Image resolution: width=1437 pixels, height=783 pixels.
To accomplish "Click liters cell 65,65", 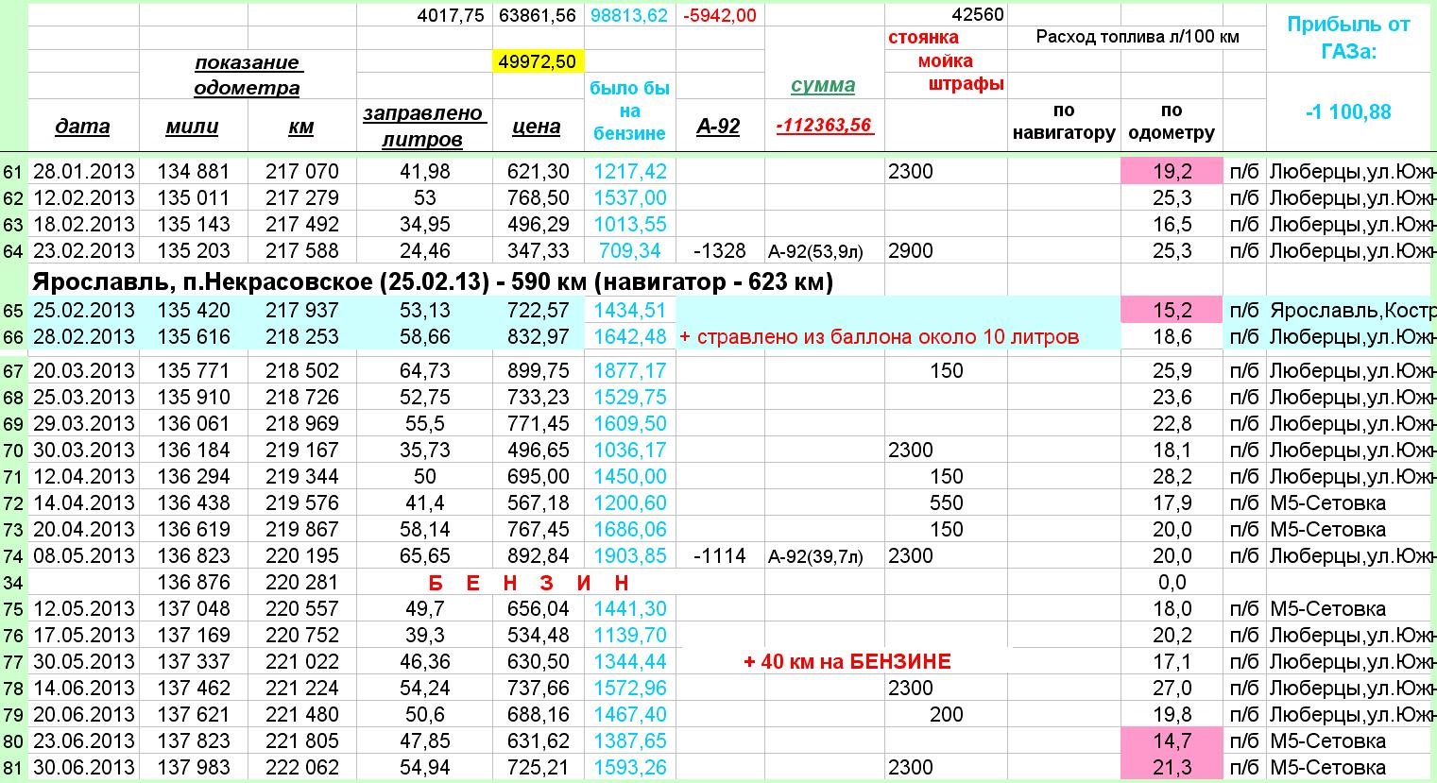I will 424,555.
